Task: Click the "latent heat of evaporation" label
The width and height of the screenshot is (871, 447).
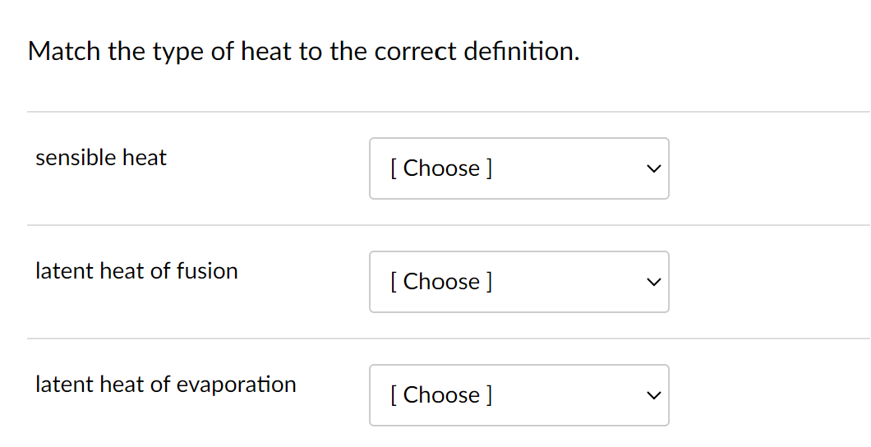Action: [x=165, y=385]
